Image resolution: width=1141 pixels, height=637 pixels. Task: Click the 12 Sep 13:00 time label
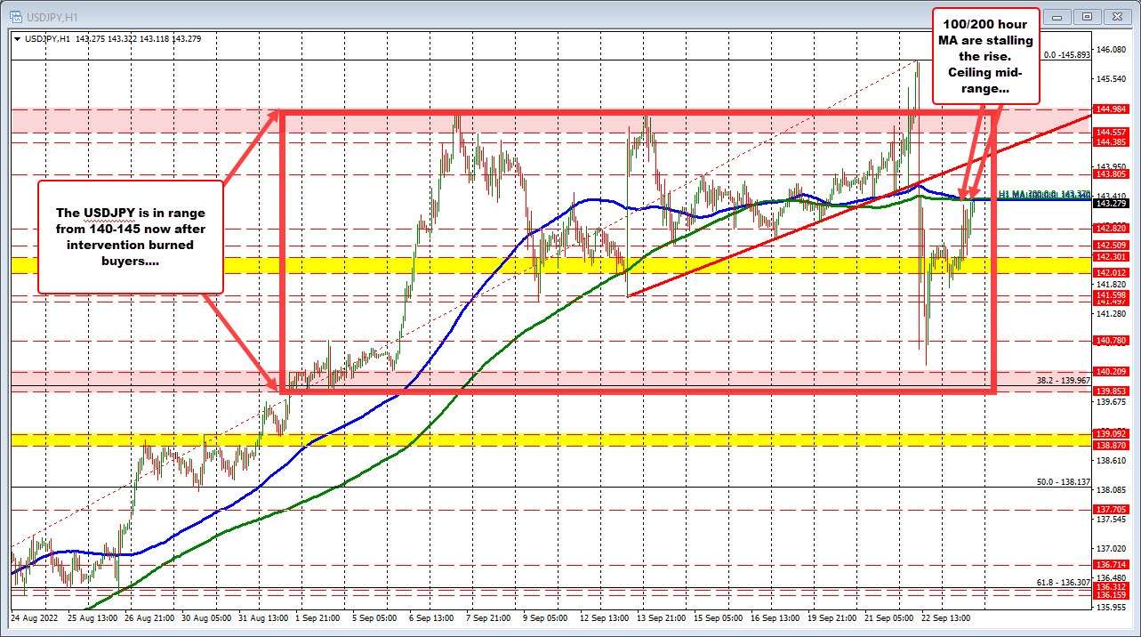(607, 617)
